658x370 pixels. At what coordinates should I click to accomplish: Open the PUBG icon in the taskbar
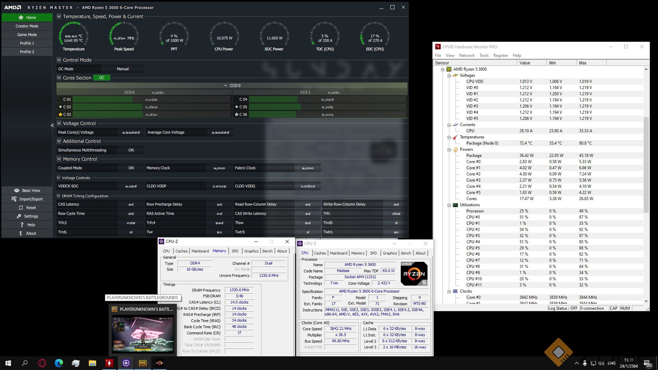tap(143, 363)
